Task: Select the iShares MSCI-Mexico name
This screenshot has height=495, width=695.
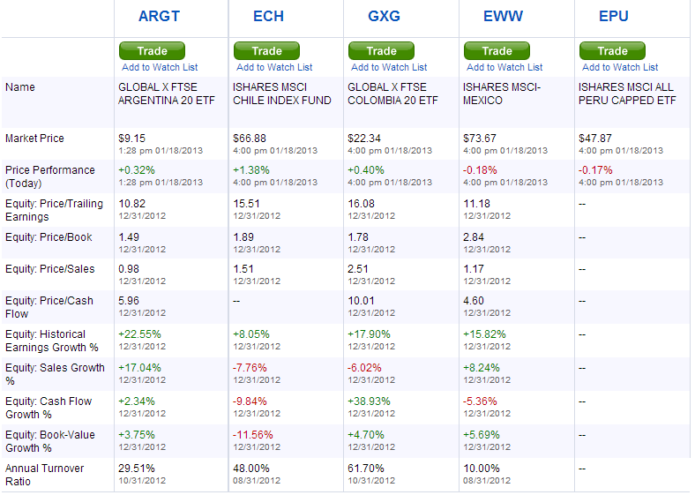Action: pyautogui.click(x=502, y=94)
